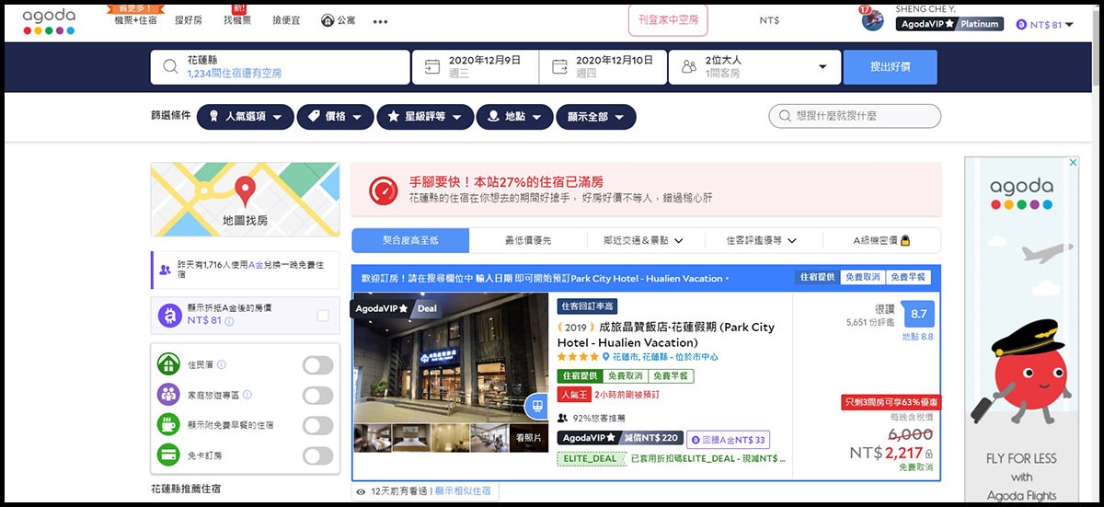This screenshot has height=507, width=1104.
Task: Open the main Park City Hotel photo
Action: [x=452, y=358]
